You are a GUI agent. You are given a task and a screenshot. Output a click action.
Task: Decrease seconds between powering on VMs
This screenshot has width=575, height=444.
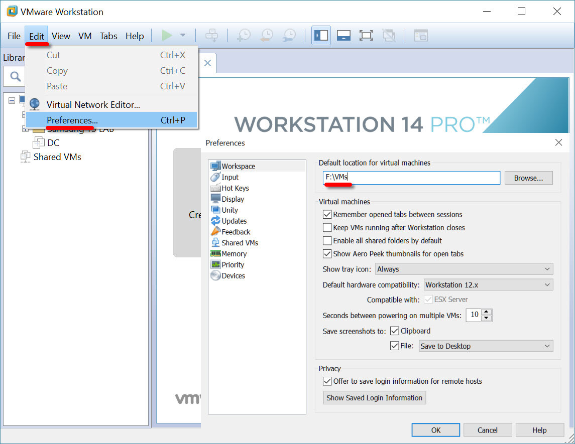click(487, 318)
